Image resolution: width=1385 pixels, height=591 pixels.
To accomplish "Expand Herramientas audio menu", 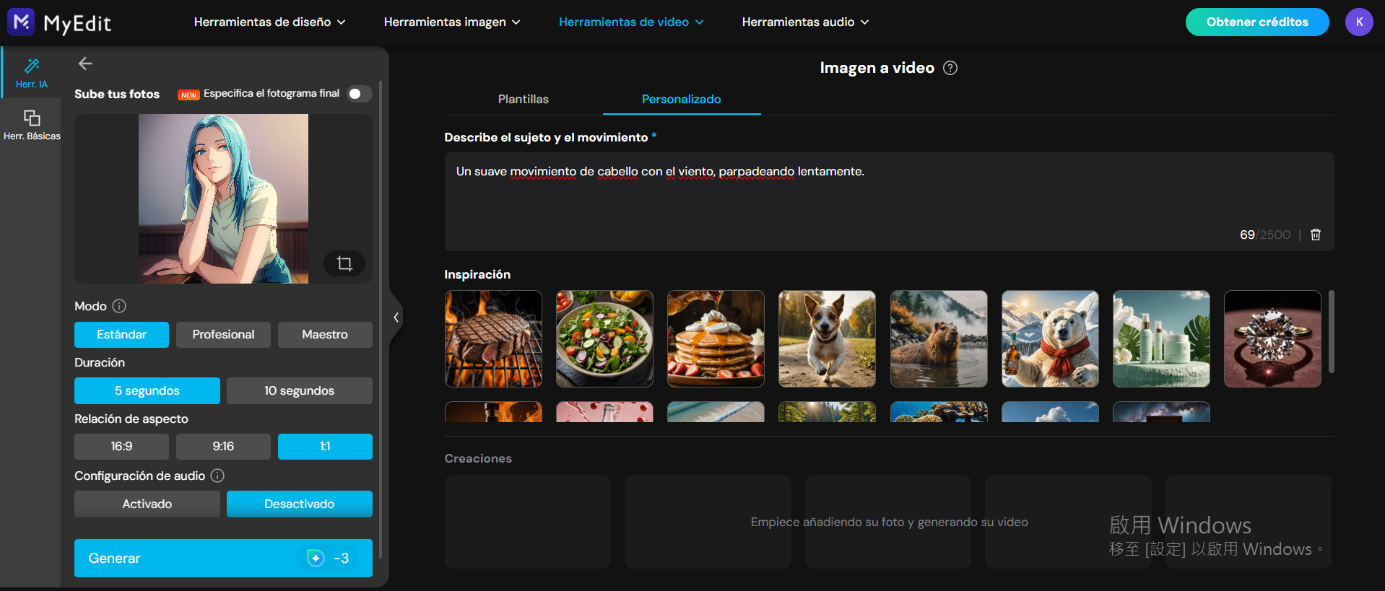I will tap(805, 22).
